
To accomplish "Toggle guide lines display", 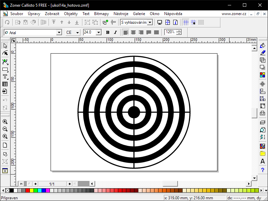I will pyautogui.click(x=186, y=22).
